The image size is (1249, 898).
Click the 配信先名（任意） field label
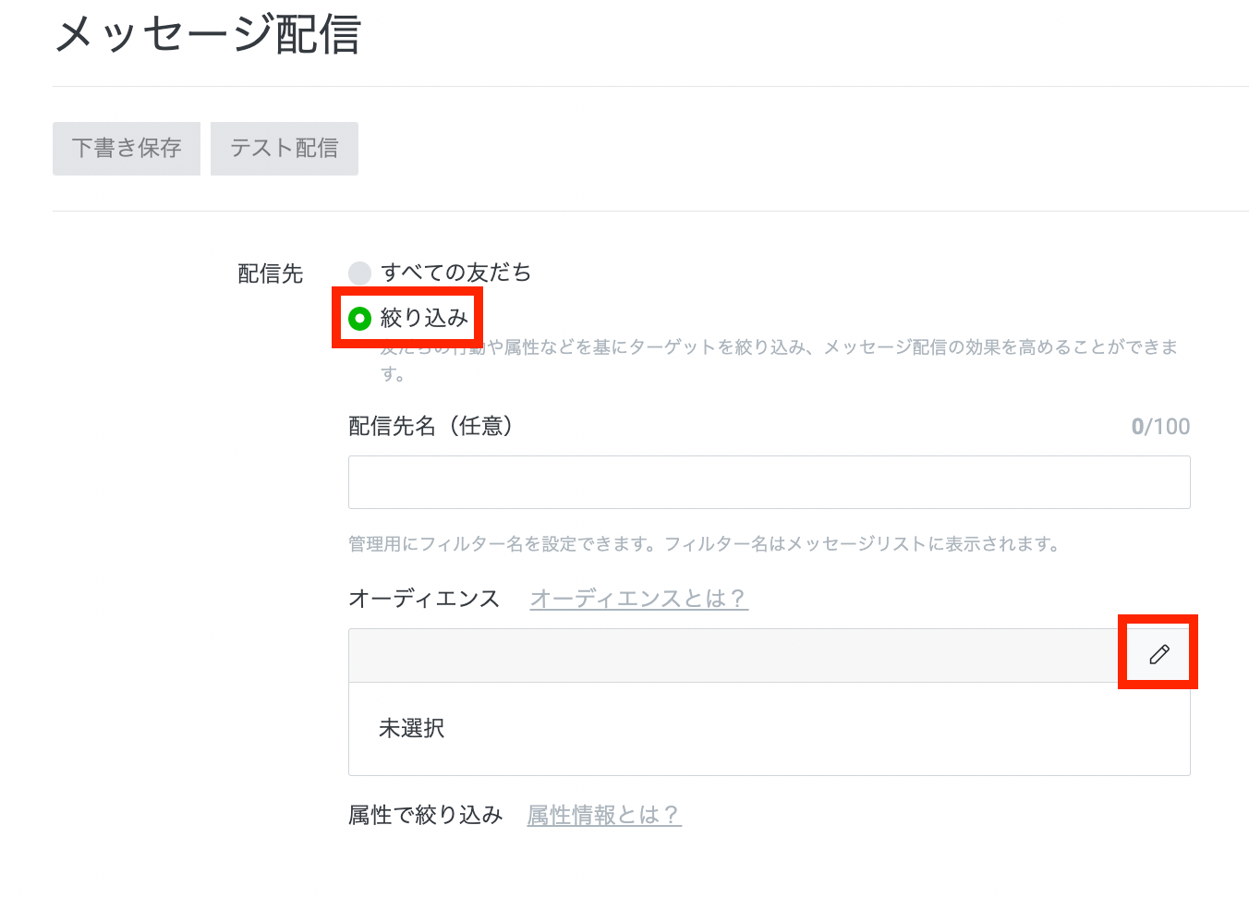430,426
